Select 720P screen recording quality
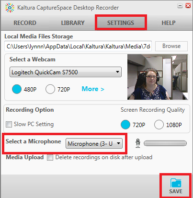Image resolution: width=193 pixels, height=198 pixels. pos(125,125)
